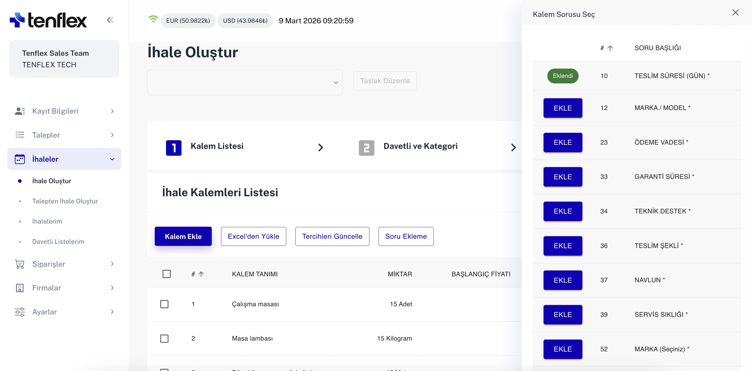
Task: Click the SORU BAŞLIĞI column header
Action: click(658, 48)
